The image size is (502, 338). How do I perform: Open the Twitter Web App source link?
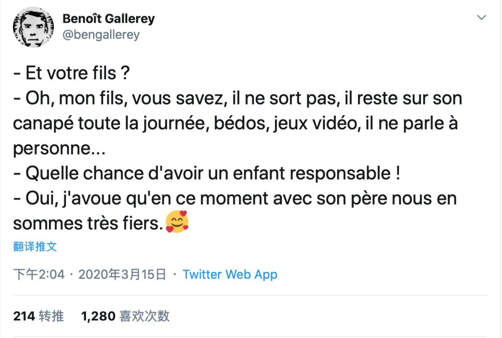(x=230, y=274)
